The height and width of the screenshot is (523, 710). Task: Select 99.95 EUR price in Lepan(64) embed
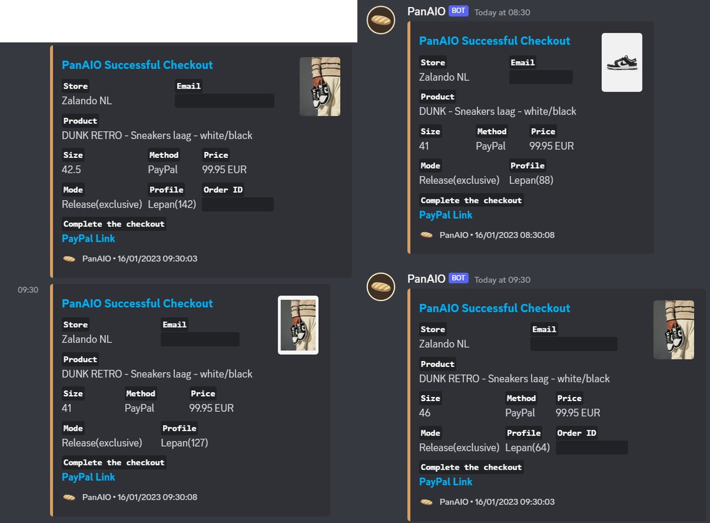click(x=578, y=413)
